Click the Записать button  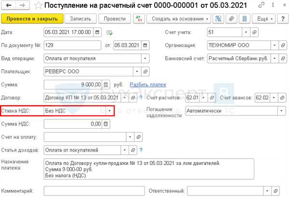[80, 19]
